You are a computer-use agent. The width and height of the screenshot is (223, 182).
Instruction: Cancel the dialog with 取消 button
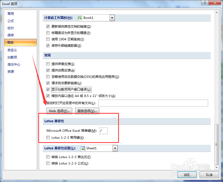click(x=209, y=175)
